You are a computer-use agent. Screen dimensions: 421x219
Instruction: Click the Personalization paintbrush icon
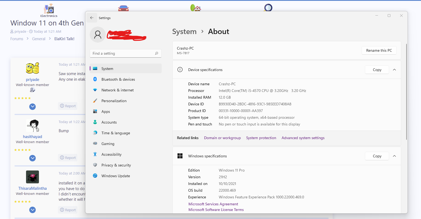[x=95, y=101]
